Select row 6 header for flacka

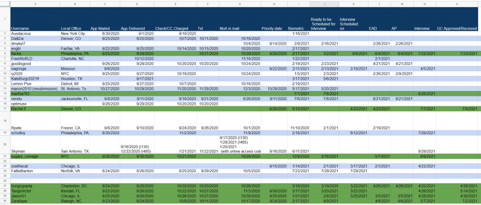coord(5,53)
